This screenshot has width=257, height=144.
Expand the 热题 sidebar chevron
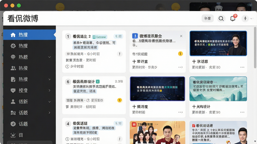pos(49,57)
